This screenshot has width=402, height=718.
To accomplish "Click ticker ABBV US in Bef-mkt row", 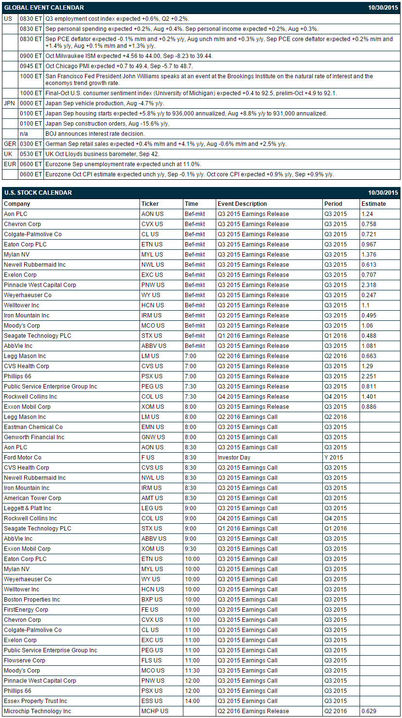I will click(x=154, y=346).
